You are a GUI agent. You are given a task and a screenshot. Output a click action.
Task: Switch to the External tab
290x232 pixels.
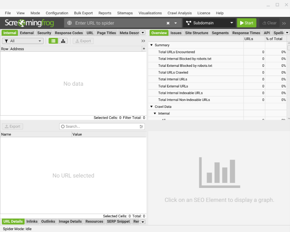point(27,33)
